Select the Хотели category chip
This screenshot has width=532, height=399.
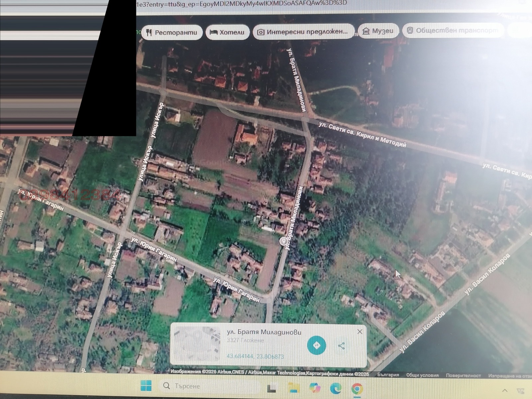(x=227, y=32)
